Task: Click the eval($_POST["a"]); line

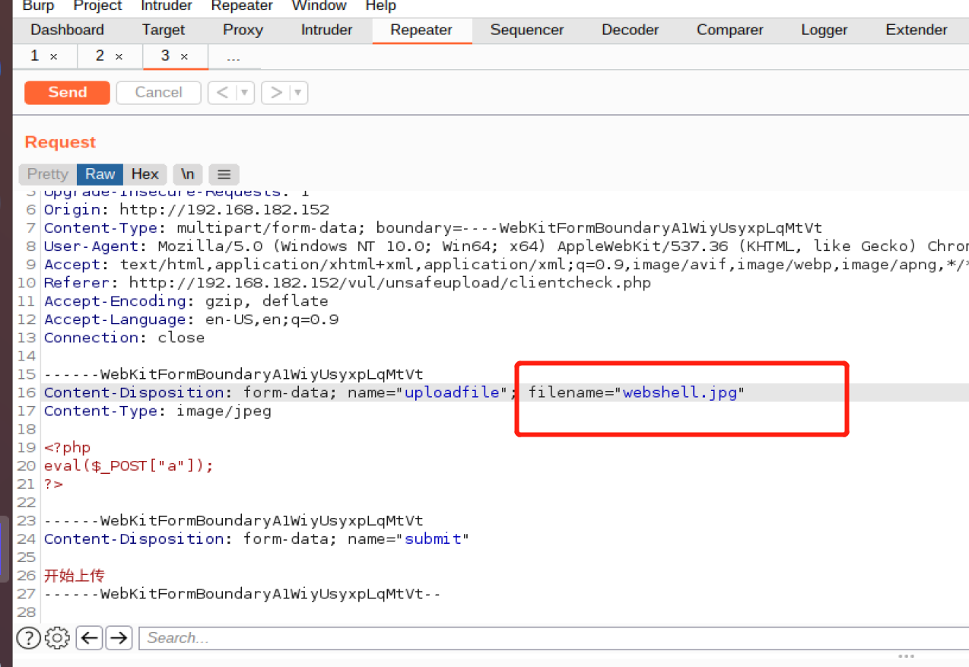Action: [x=129, y=465]
